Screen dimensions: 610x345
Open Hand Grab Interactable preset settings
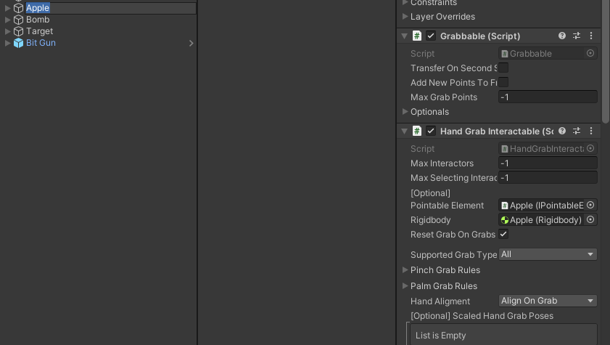click(577, 131)
